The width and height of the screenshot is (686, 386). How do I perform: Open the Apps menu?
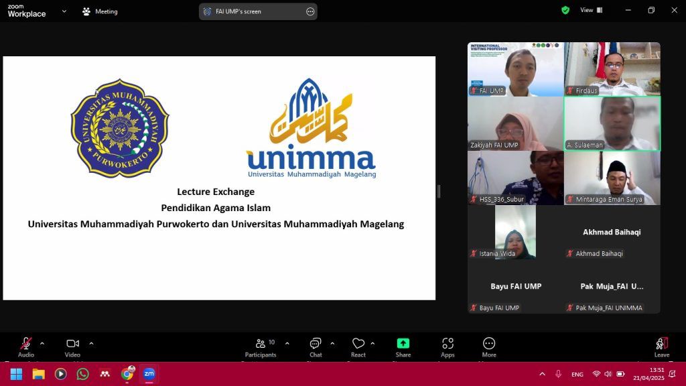[448, 348]
